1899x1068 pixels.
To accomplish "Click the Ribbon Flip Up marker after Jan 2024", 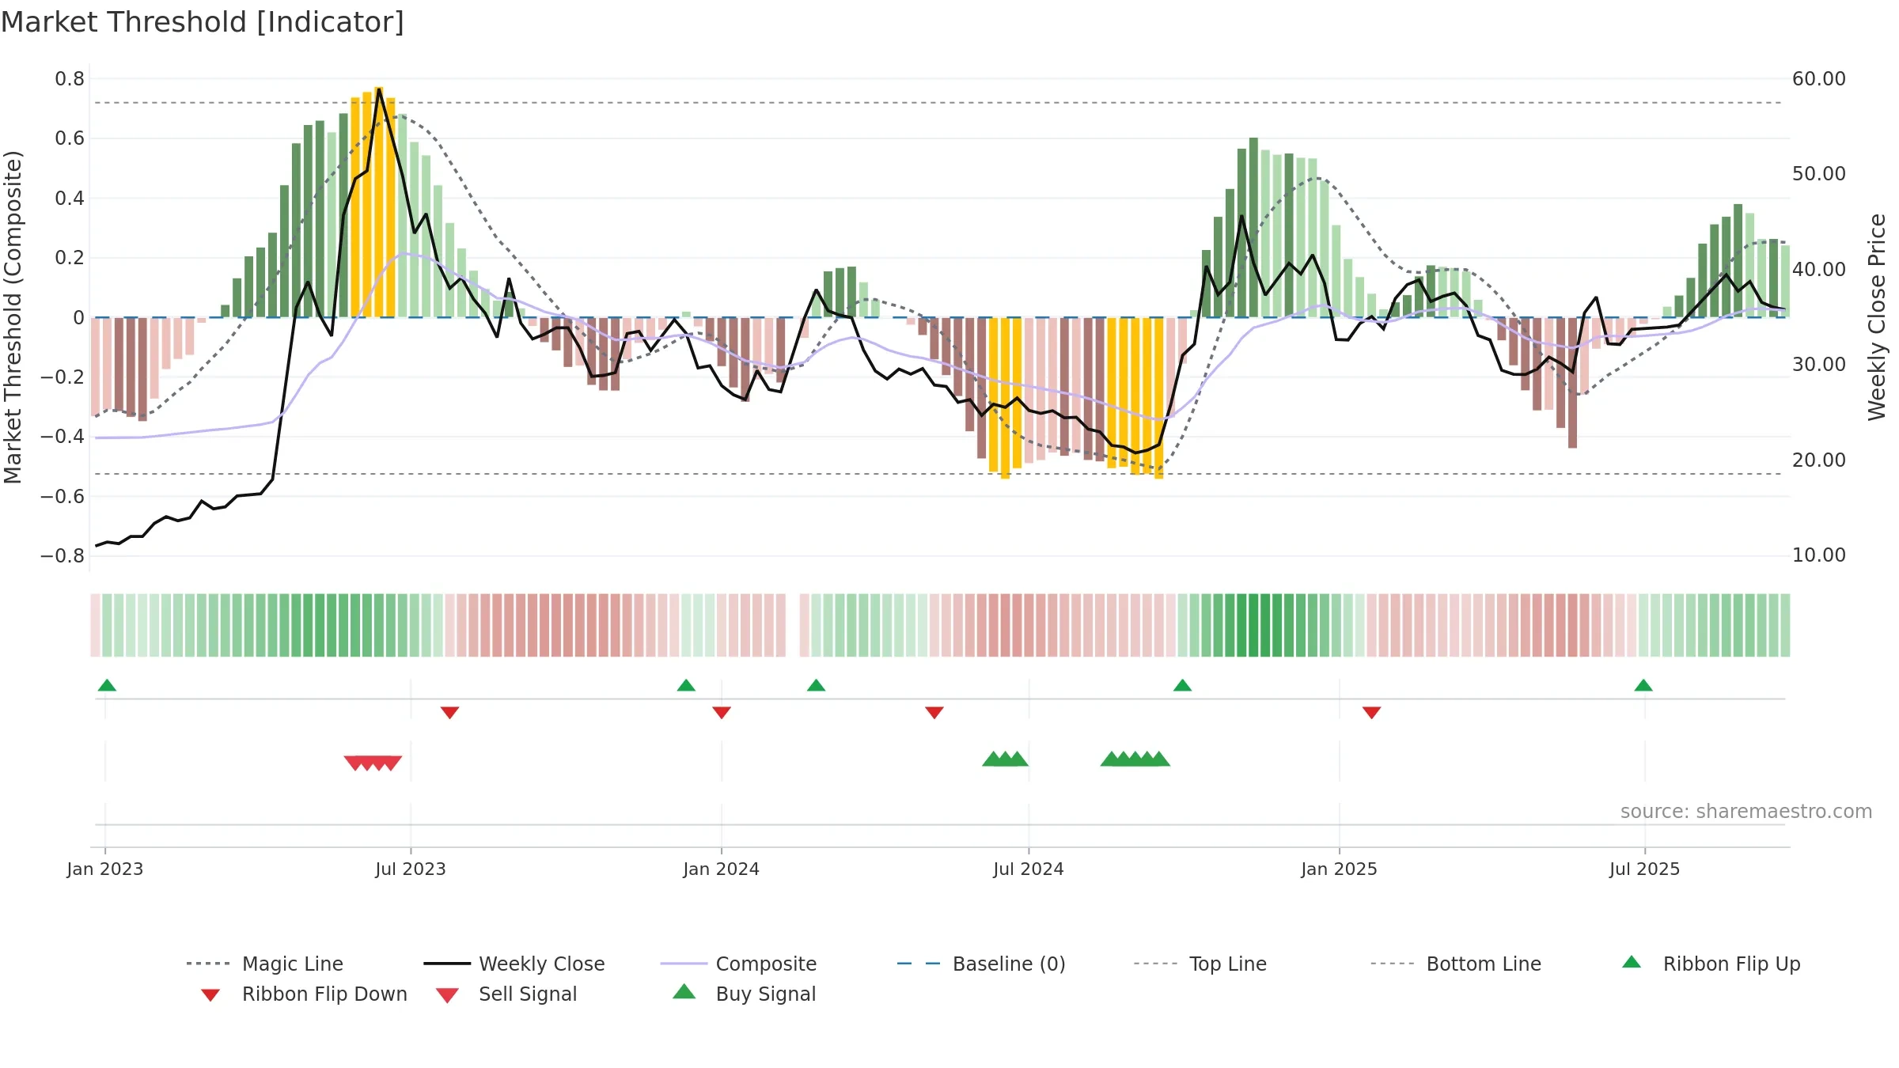I will point(816,685).
